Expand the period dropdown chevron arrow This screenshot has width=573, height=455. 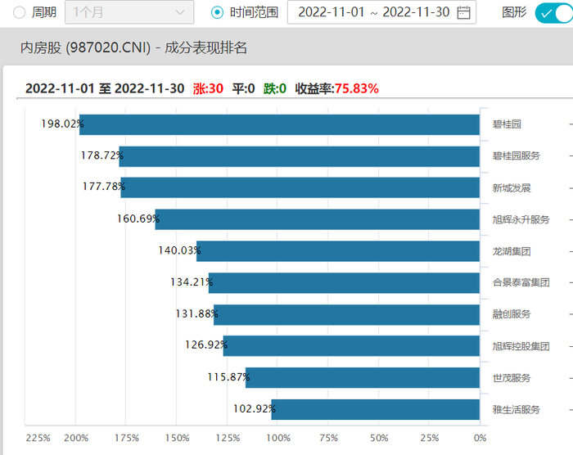(180, 12)
